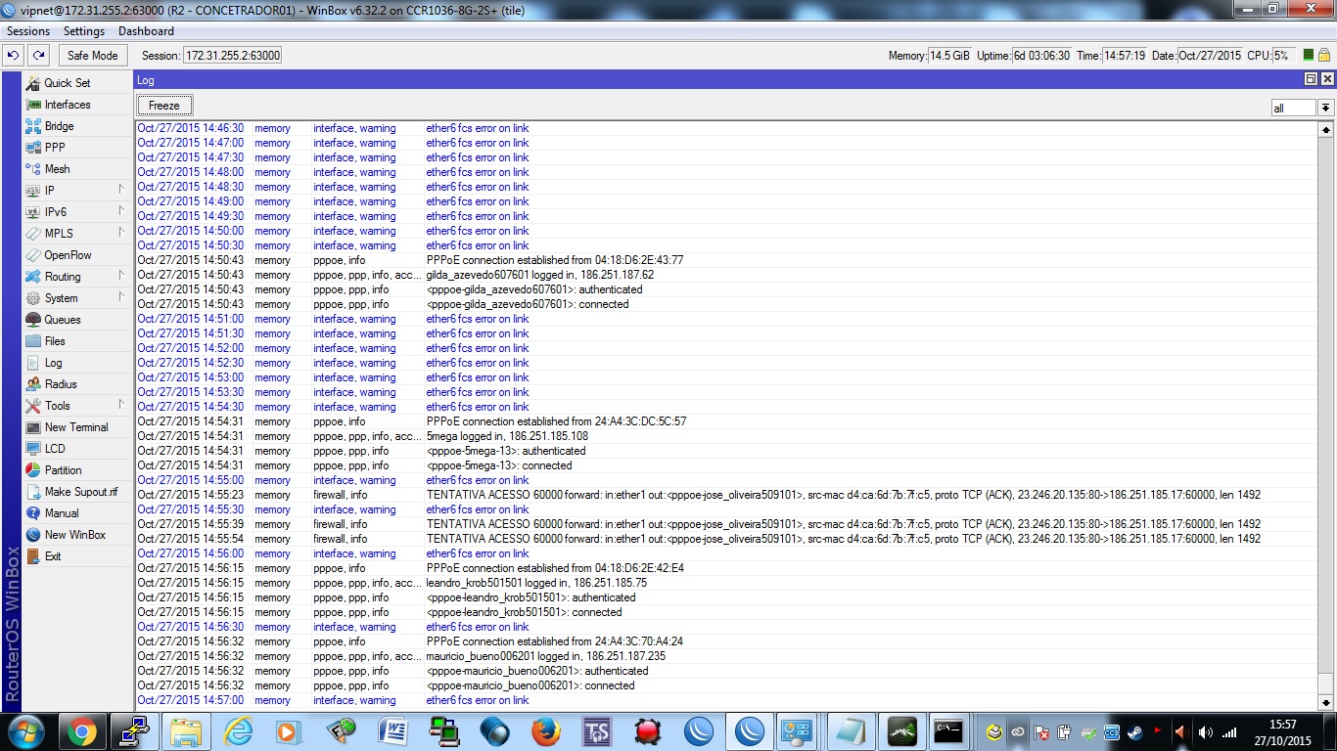Launch a New Terminal
Viewport: 1337px width, 751px height.
pyautogui.click(x=76, y=427)
